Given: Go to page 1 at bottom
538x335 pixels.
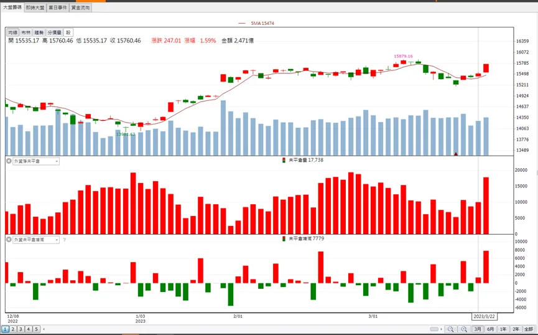Looking at the screenshot, I should click(x=5, y=329).
